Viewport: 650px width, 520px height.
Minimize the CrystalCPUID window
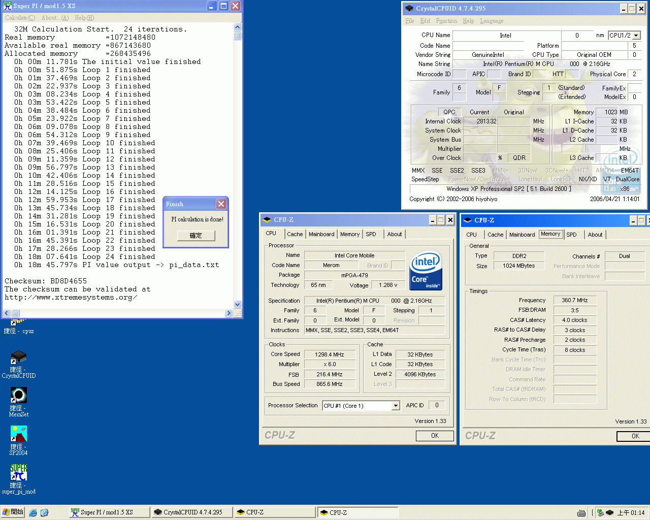coord(624,9)
